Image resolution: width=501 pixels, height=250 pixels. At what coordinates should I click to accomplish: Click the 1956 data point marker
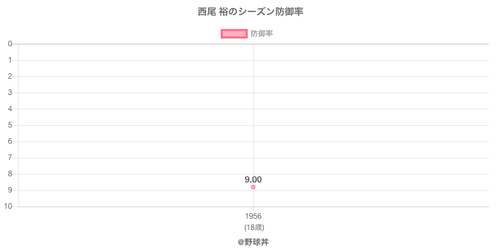tap(253, 187)
